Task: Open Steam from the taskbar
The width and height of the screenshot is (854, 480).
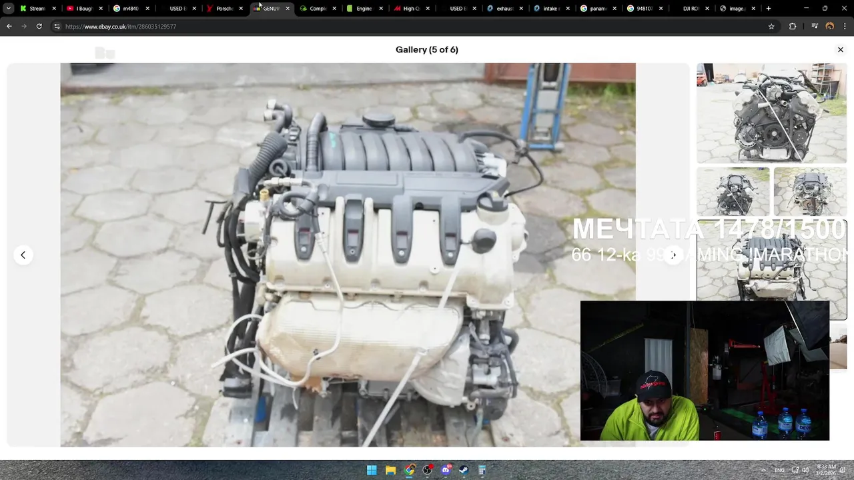Action: click(x=464, y=470)
